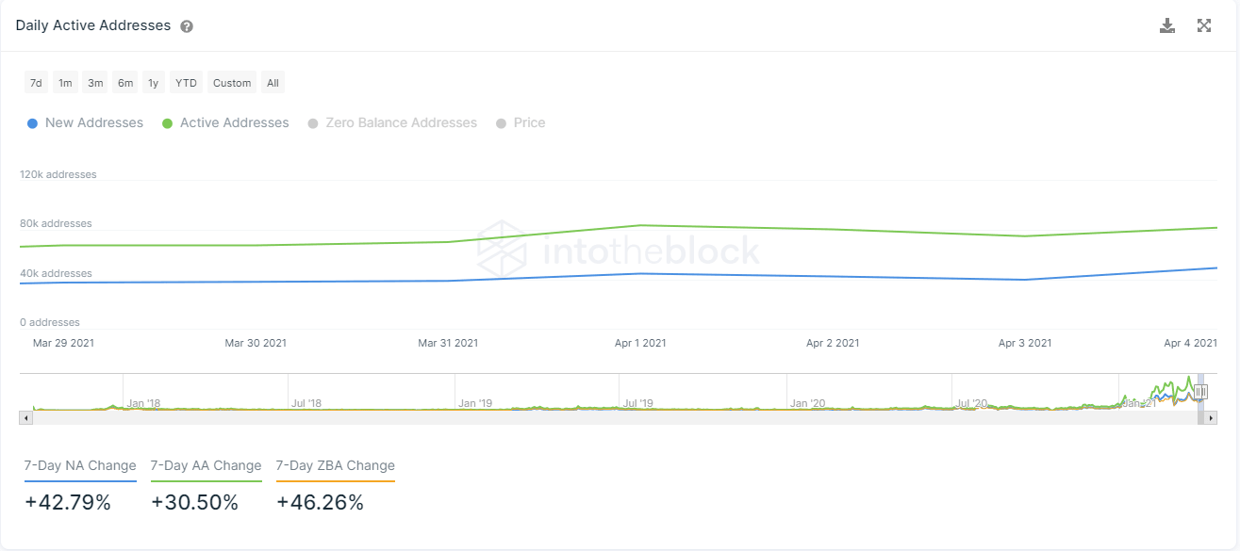Select the 3m range button
The width and height of the screenshot is (1240, 551).
point(95,83)
